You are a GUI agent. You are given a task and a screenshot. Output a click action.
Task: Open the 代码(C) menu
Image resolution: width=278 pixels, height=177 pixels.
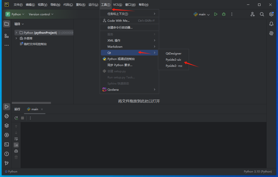tap(68, 5)
